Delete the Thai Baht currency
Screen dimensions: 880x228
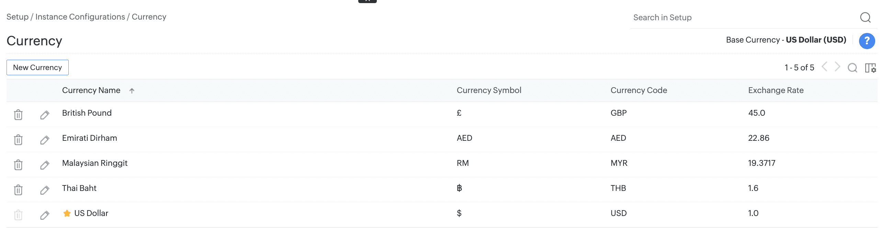(x=18, y=190)
